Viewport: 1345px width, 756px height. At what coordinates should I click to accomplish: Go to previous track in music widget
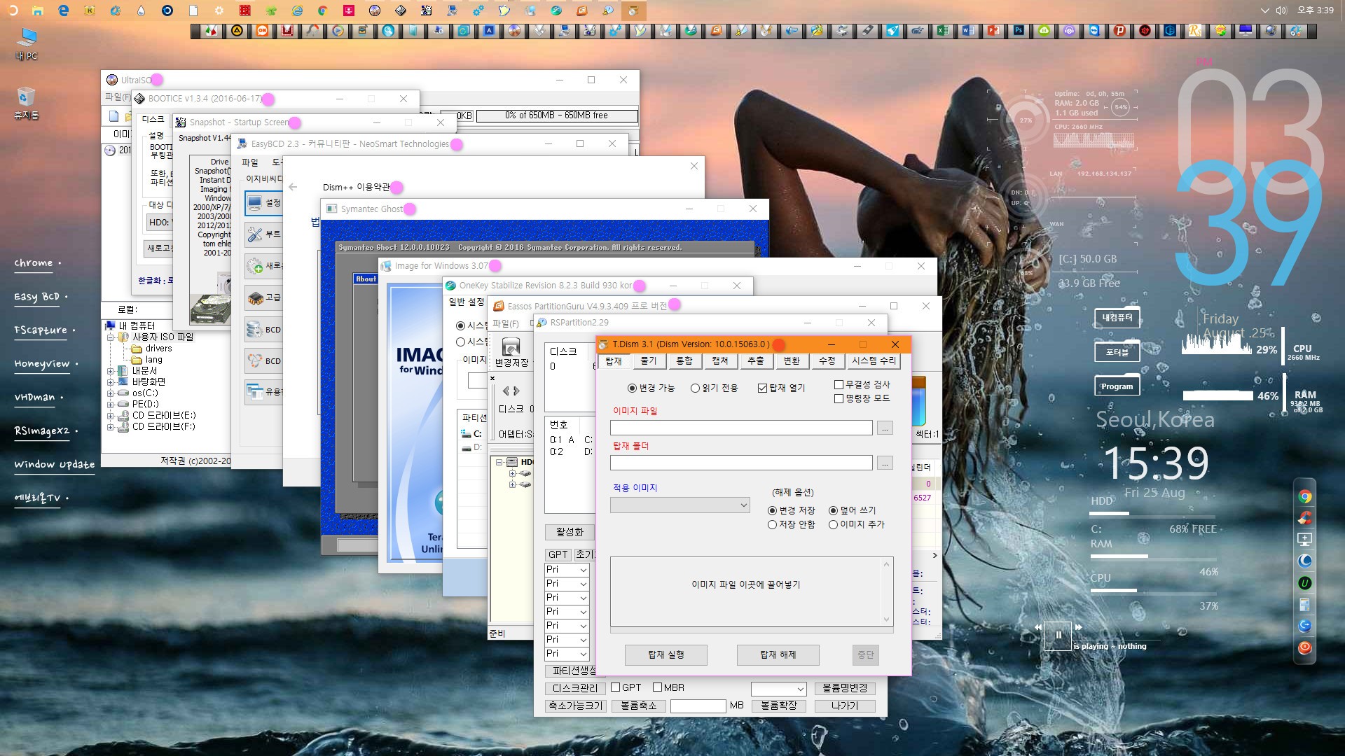1038,627
